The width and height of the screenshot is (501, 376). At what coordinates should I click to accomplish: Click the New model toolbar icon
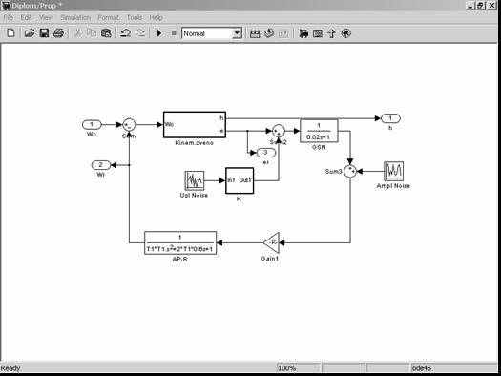pyautogui.click(x=10, y=32)
